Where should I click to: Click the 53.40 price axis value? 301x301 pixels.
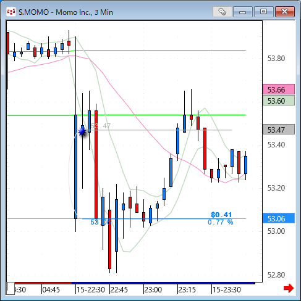tap(276, 145)
